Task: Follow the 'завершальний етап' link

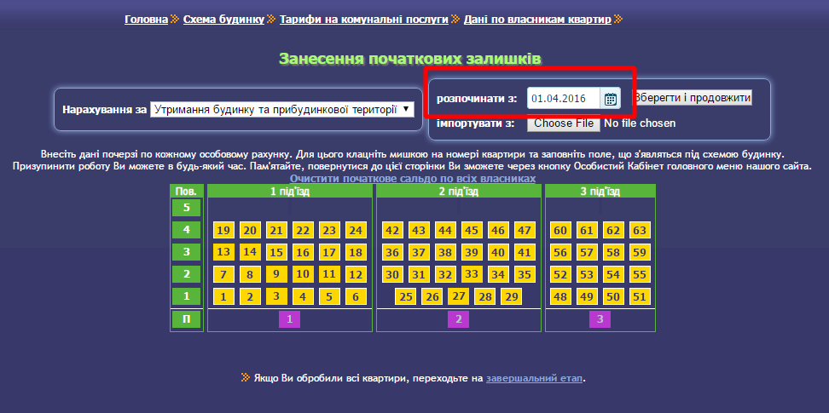Action: click(535, 378)
